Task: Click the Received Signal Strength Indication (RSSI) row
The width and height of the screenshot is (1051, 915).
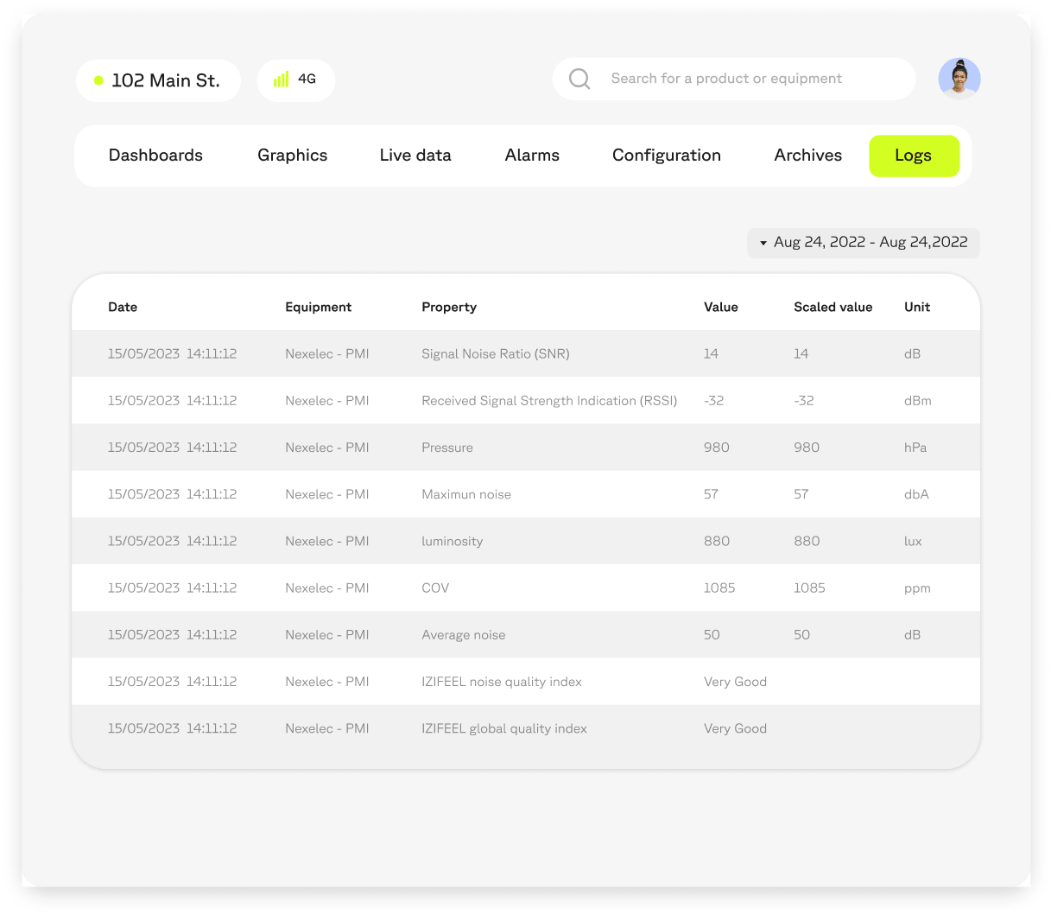Action: (x=548, y=400)
